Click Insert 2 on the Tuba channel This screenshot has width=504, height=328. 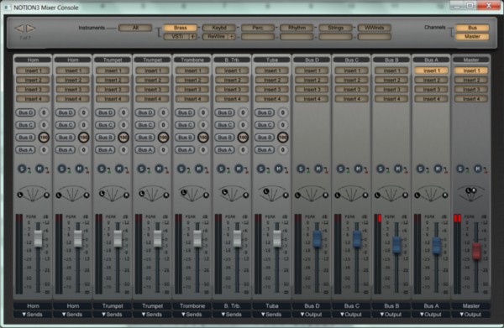(272, 80)
